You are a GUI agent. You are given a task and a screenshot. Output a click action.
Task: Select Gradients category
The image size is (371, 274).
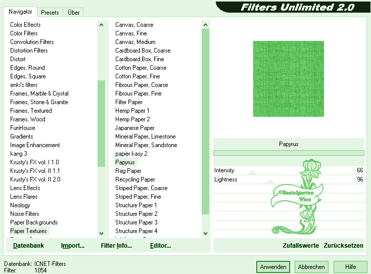pos(22,136)
